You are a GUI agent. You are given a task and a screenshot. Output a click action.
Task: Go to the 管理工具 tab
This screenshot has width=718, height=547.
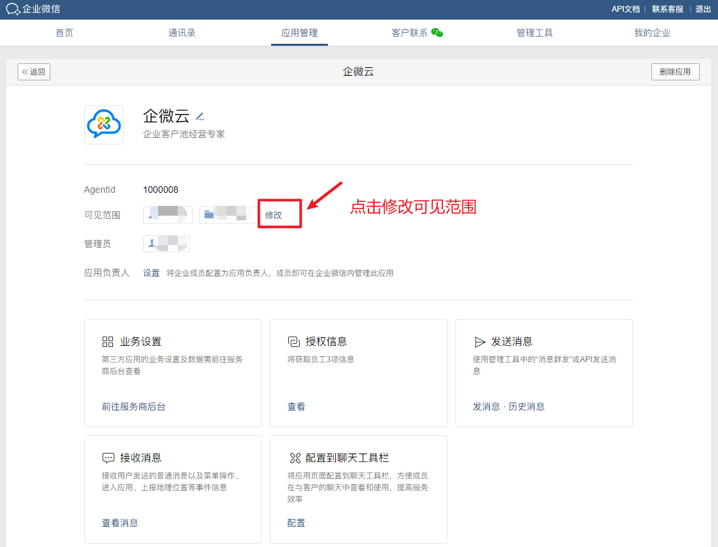[x=534, y=33]
